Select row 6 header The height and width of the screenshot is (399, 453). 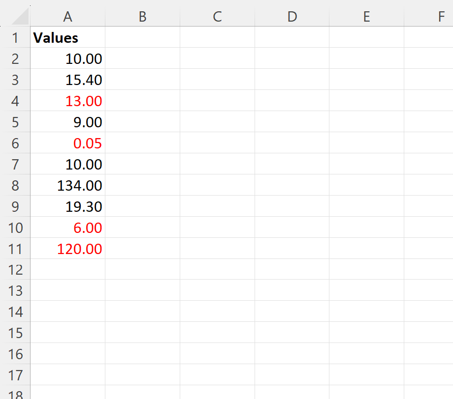tap(15, 142)
